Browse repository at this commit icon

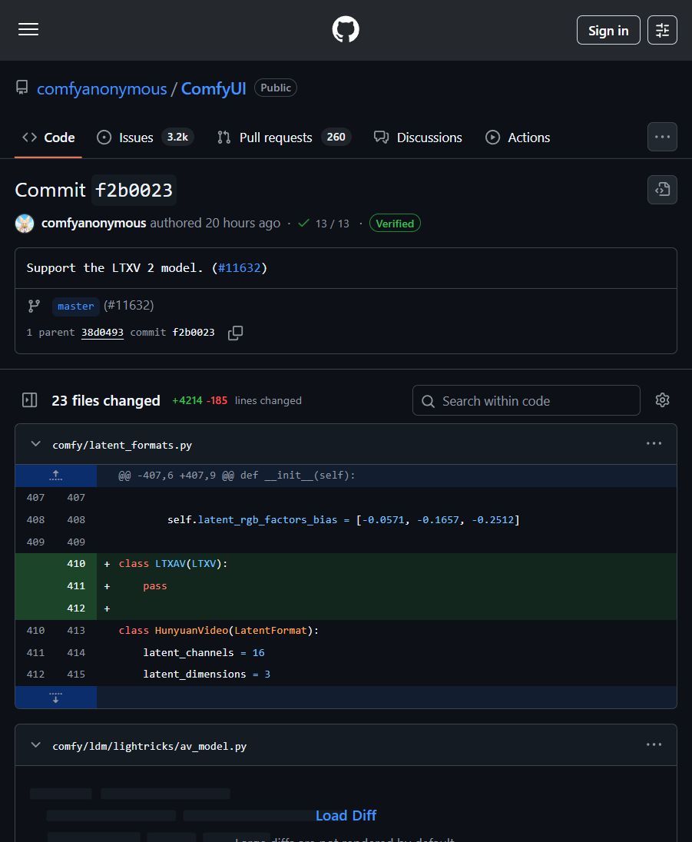click(662, 190)
